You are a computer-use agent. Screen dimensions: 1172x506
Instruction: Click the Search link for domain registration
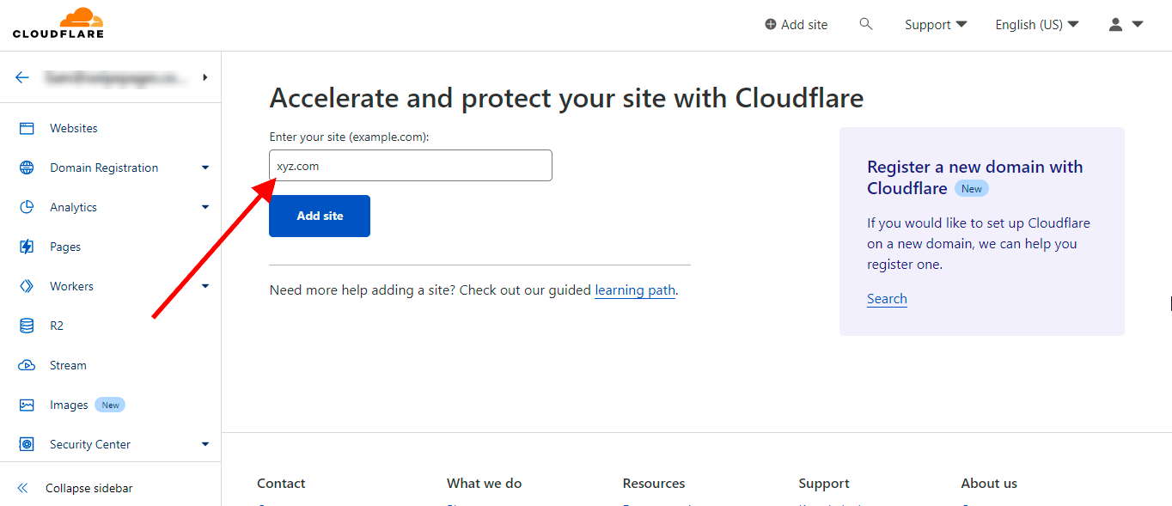887,299
